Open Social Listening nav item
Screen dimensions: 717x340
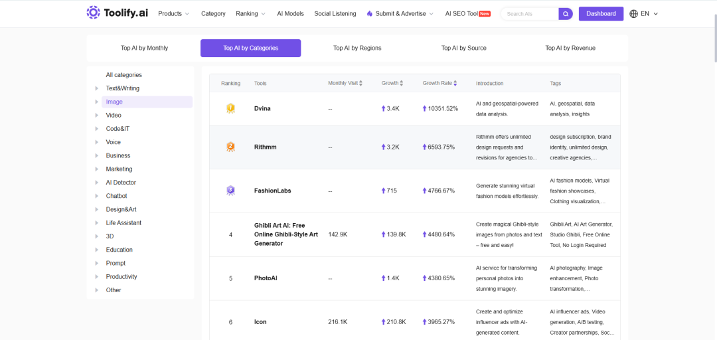pos(335,14)
